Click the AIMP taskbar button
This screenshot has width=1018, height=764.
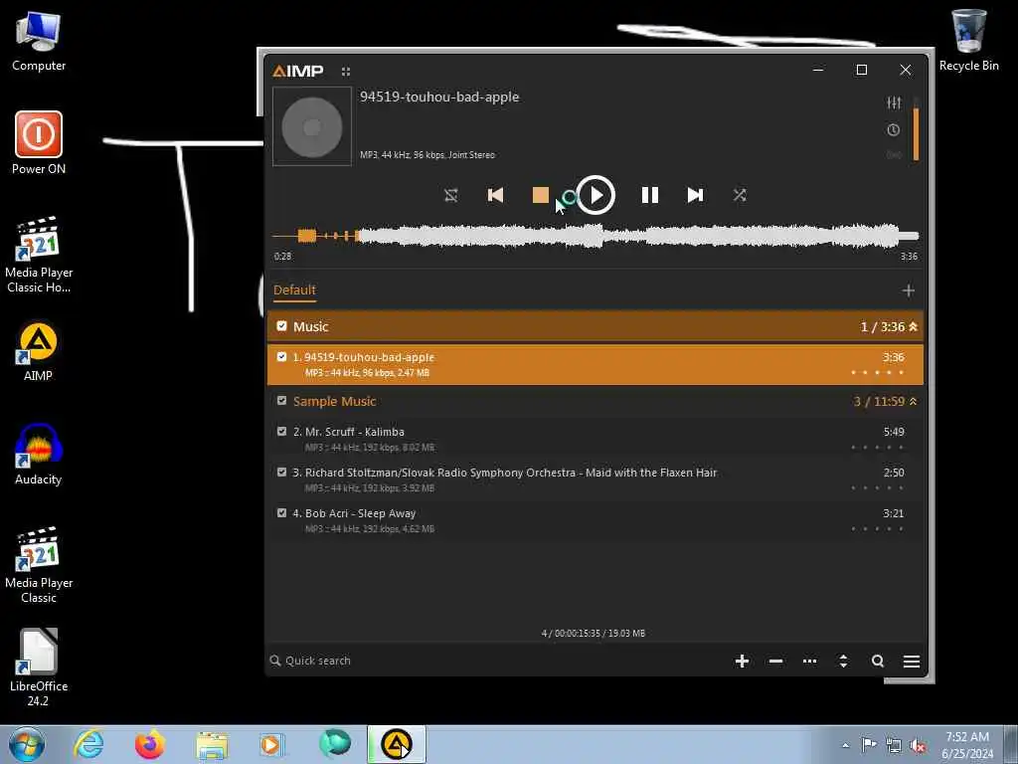coord(397,744)
